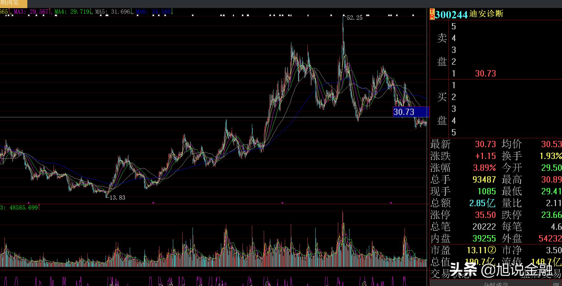
Task: Click the 52.25 peak price marker
Action: 354,18
